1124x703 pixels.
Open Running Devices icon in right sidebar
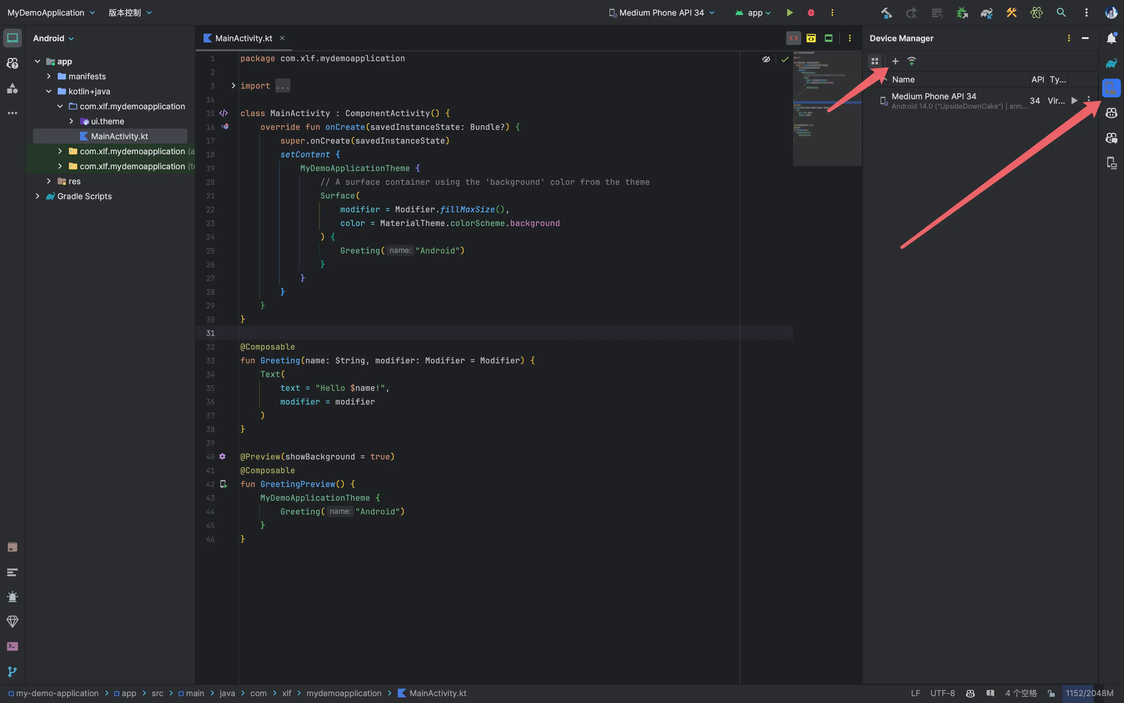click(1112, 163)
